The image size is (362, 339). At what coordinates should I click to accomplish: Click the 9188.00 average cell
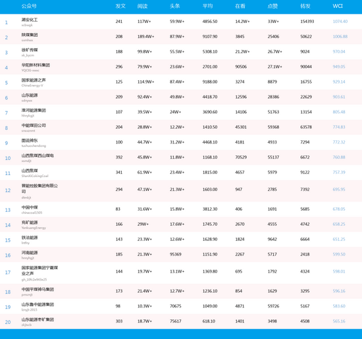click(210, 82)
